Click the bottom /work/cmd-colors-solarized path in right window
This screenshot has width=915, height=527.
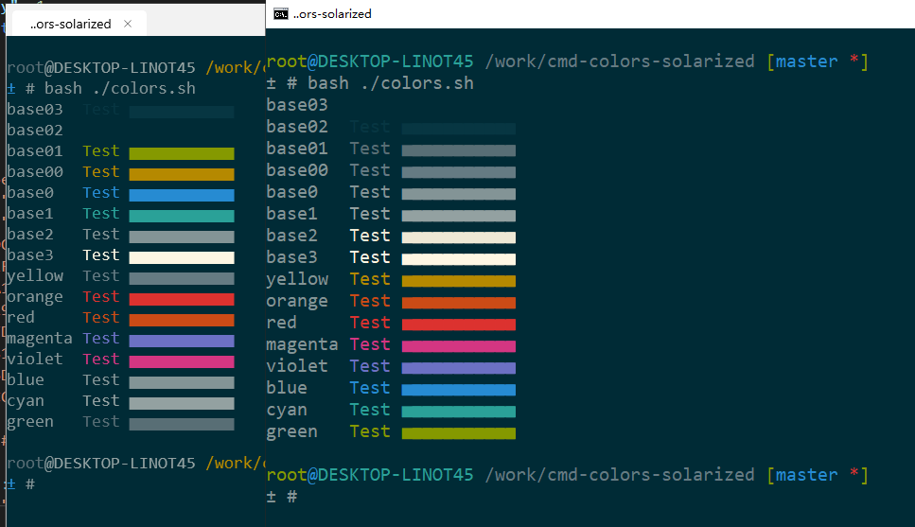(620, 474)
